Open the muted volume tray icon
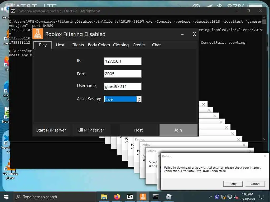 point(236,197)
